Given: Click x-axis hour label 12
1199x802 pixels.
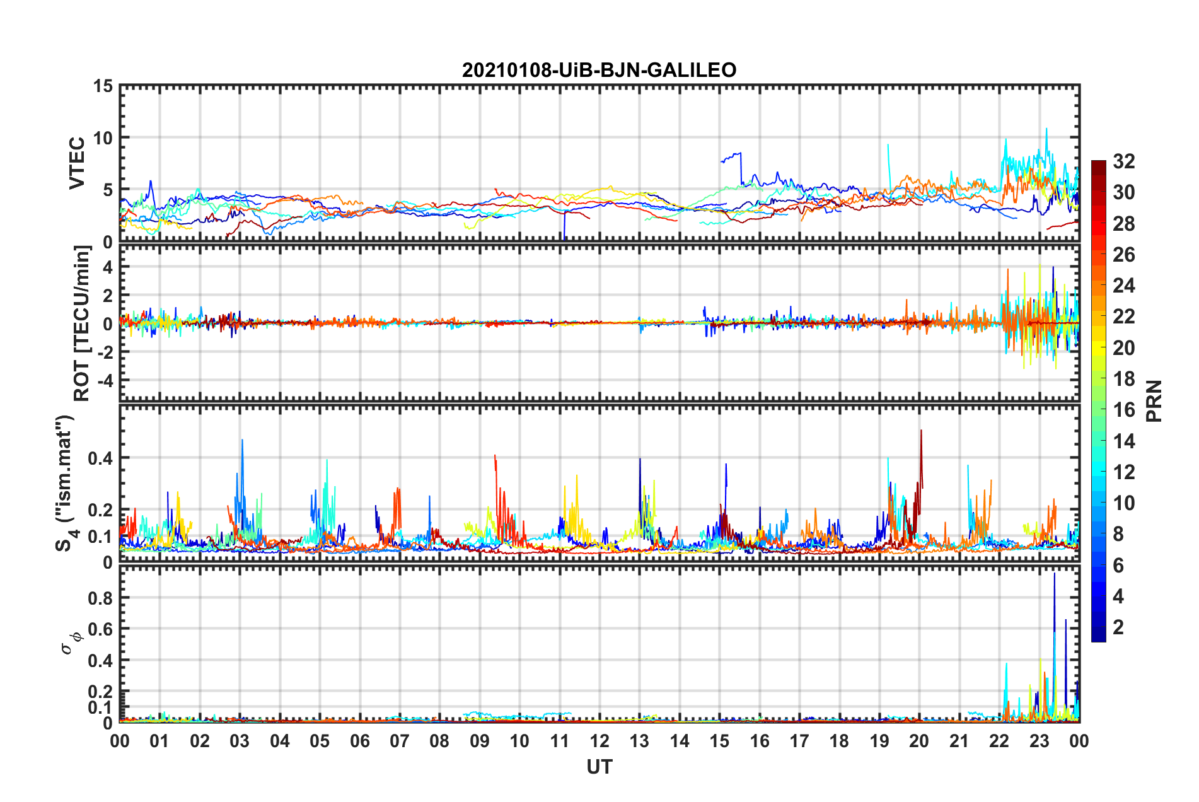Looking at the screenshot, I should (x=599, y=741).
